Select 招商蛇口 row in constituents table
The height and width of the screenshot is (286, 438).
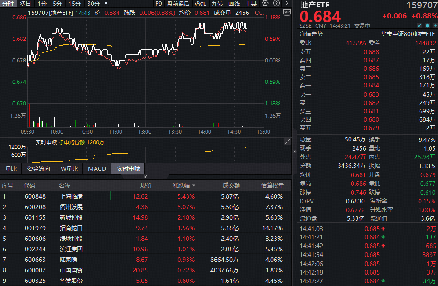pyautogui.click(x=71, y=228)
